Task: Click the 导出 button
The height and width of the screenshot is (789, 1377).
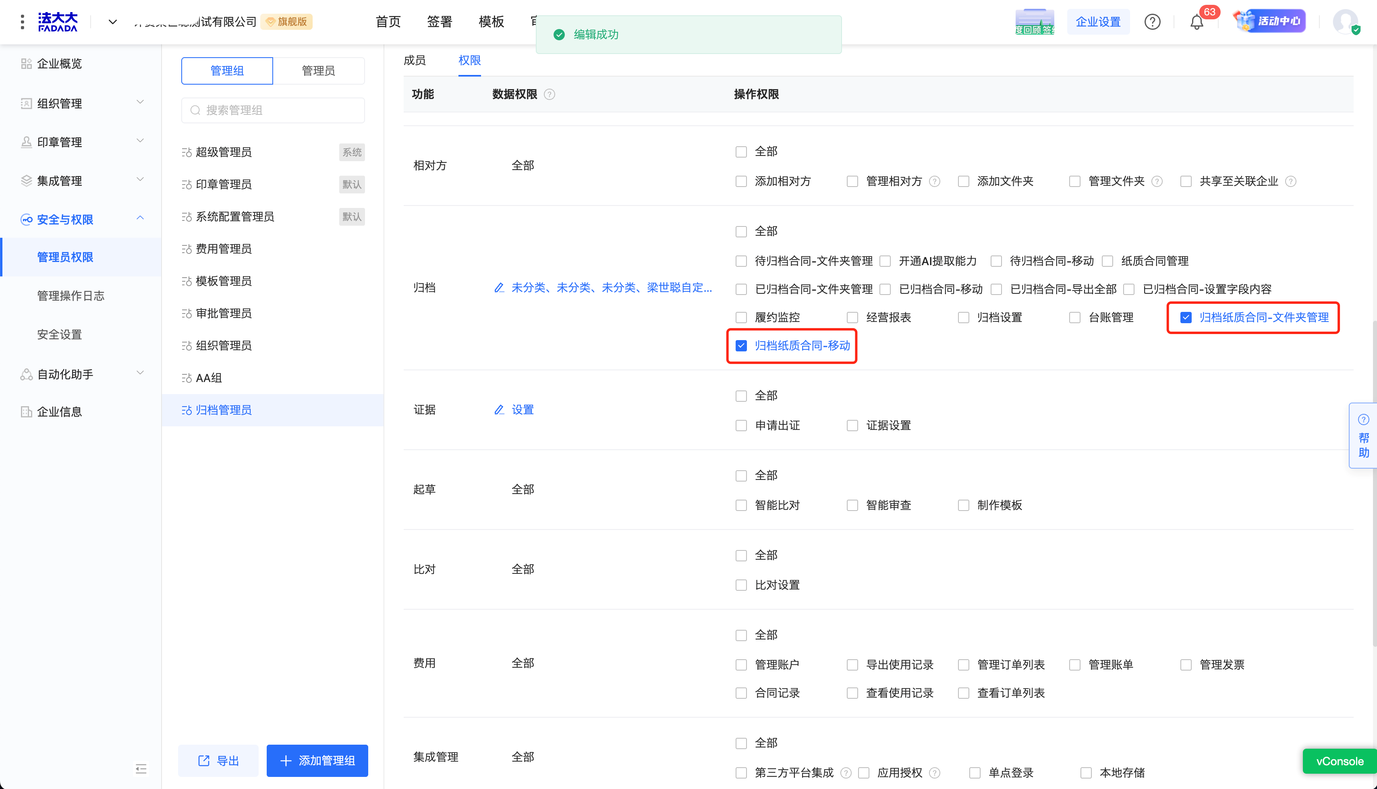Action: (x=218, y=760)
